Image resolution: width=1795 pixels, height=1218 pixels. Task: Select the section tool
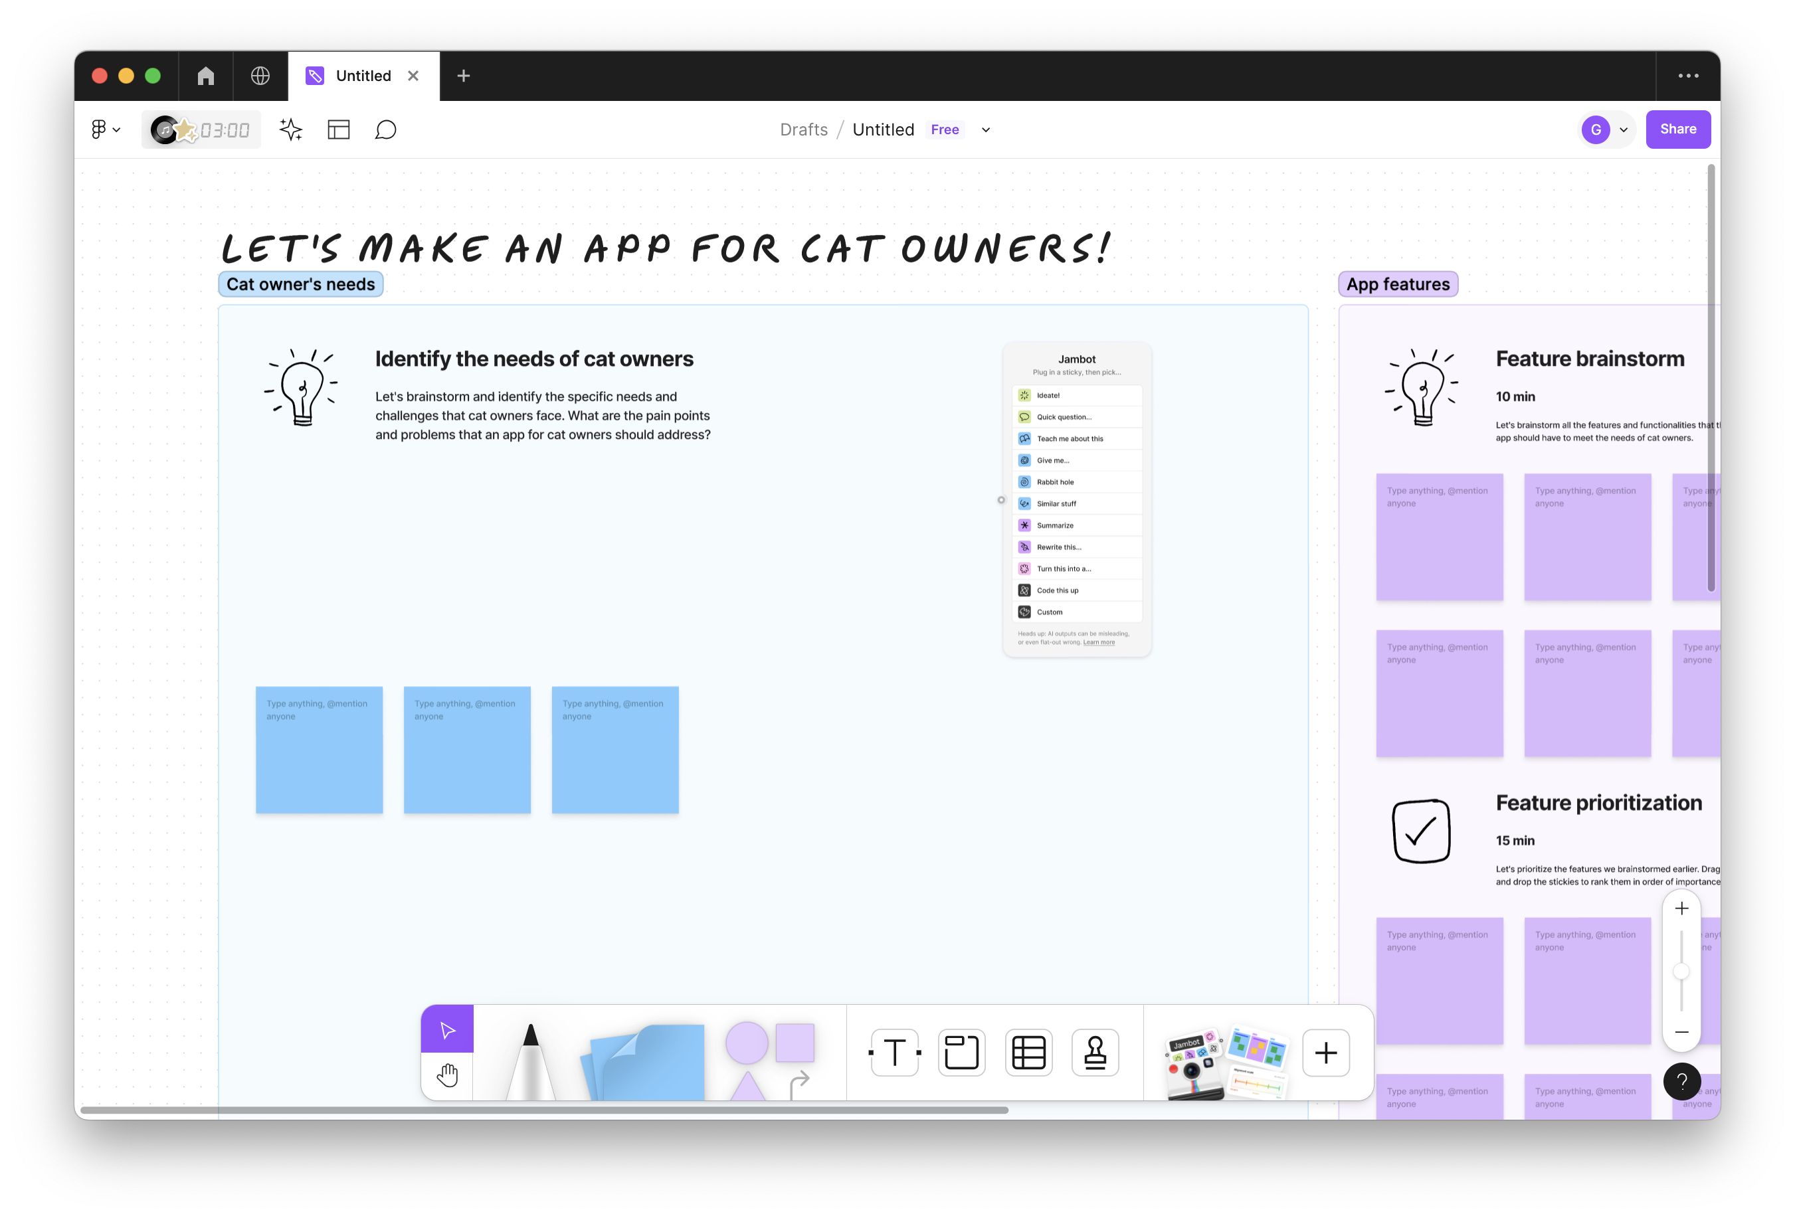(x=962, y=1052)
